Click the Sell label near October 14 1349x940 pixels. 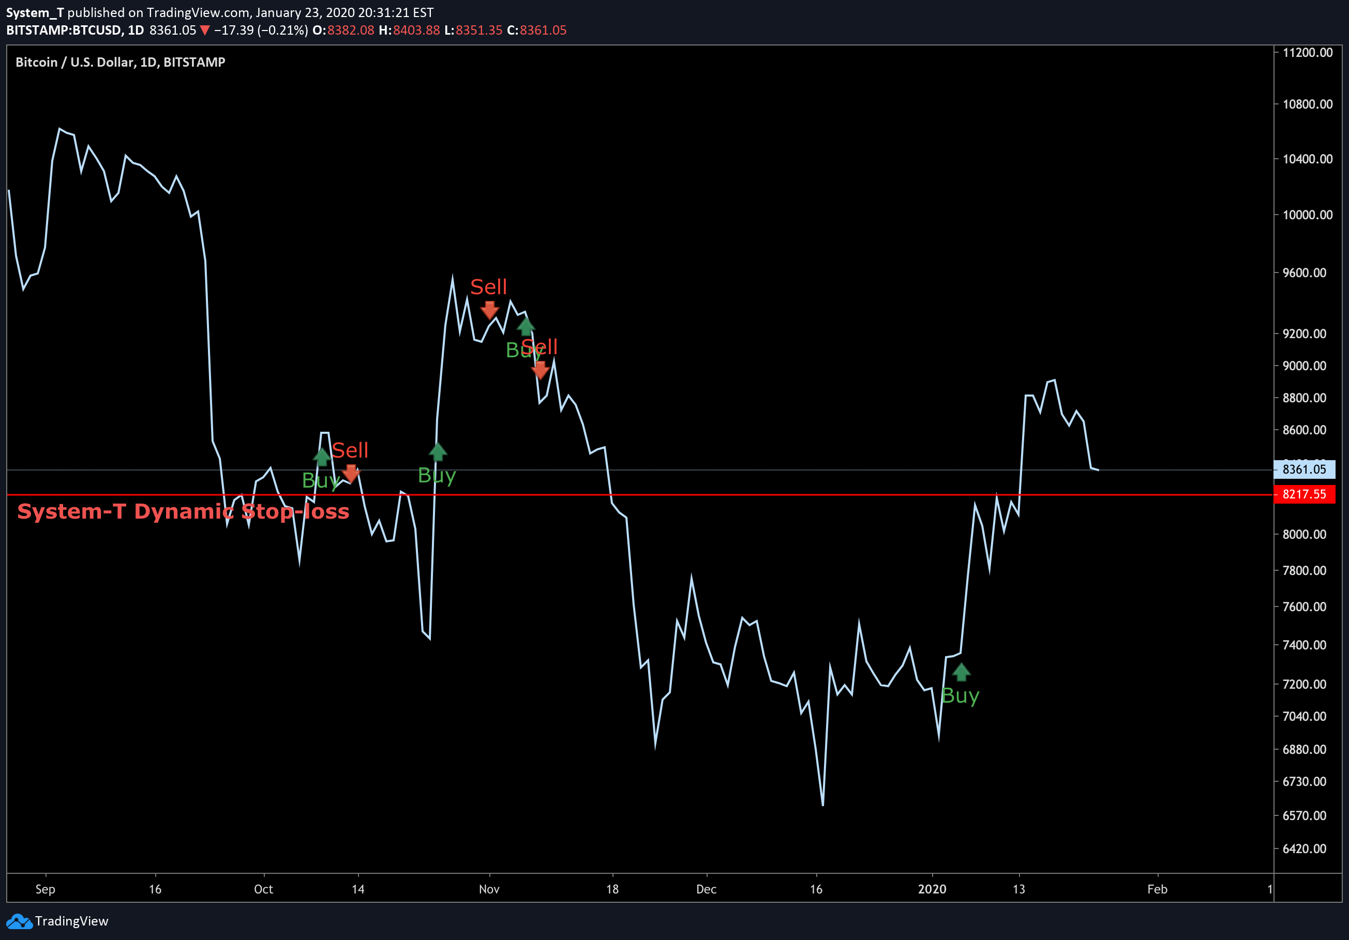(x=350, y=450)
